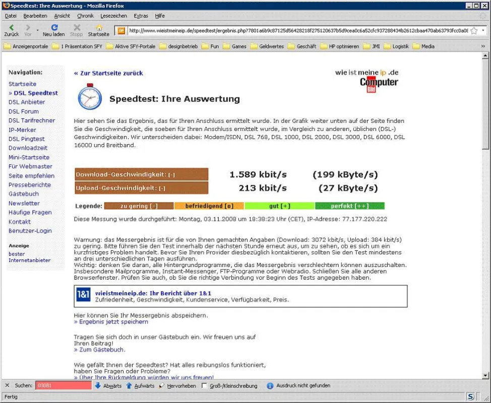Open the DSL Tarifrechner link
This screenshot has height=403, width=491.
click(32, 120)
